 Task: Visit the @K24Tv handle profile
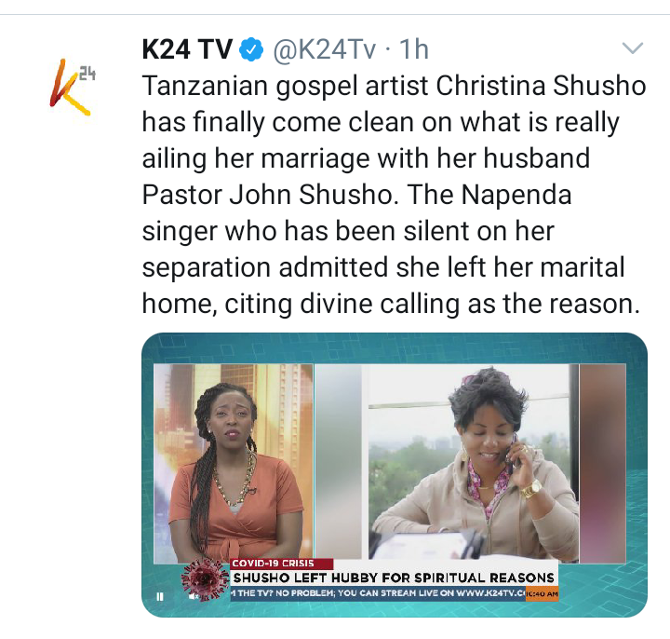325,49
